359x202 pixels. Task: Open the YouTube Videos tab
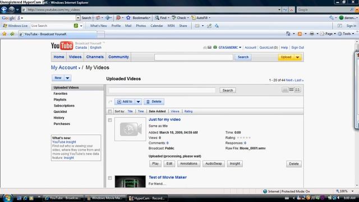(x=75, y=57)
